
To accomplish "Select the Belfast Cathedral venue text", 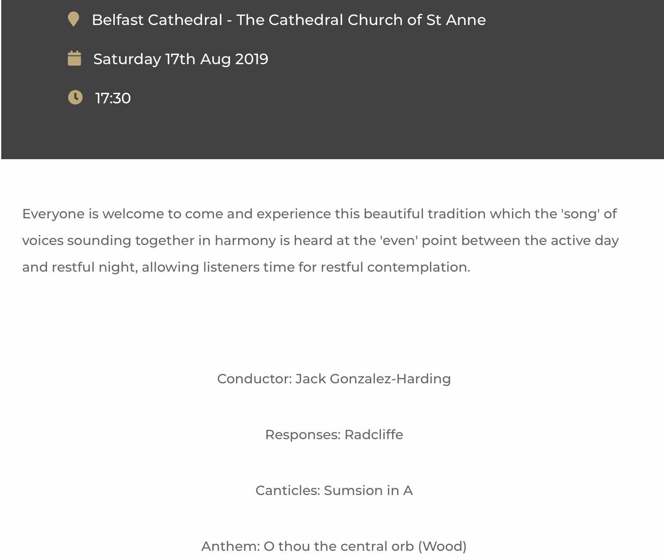I will pyautogui.click(x=289, y=20).
